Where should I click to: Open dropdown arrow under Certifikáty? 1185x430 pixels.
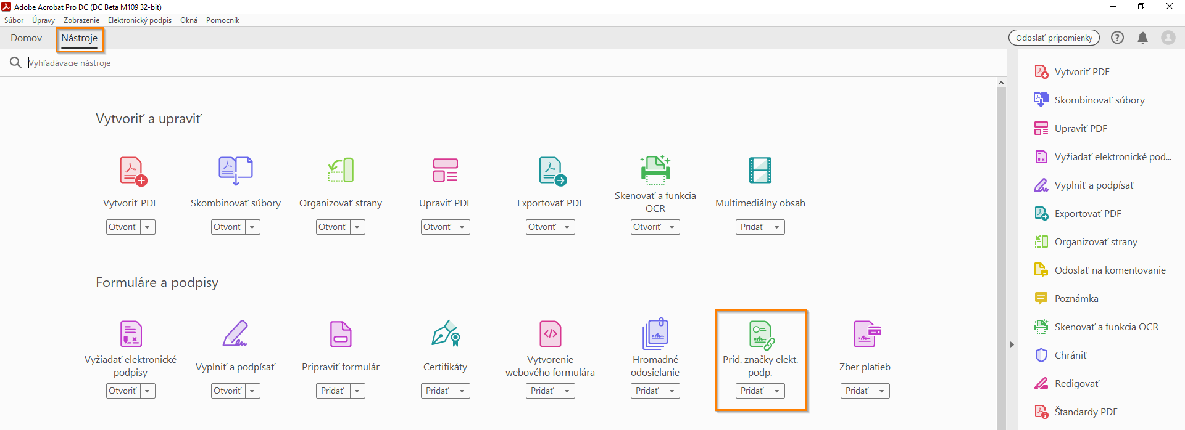pyautogui.click(x=462, y=391)
